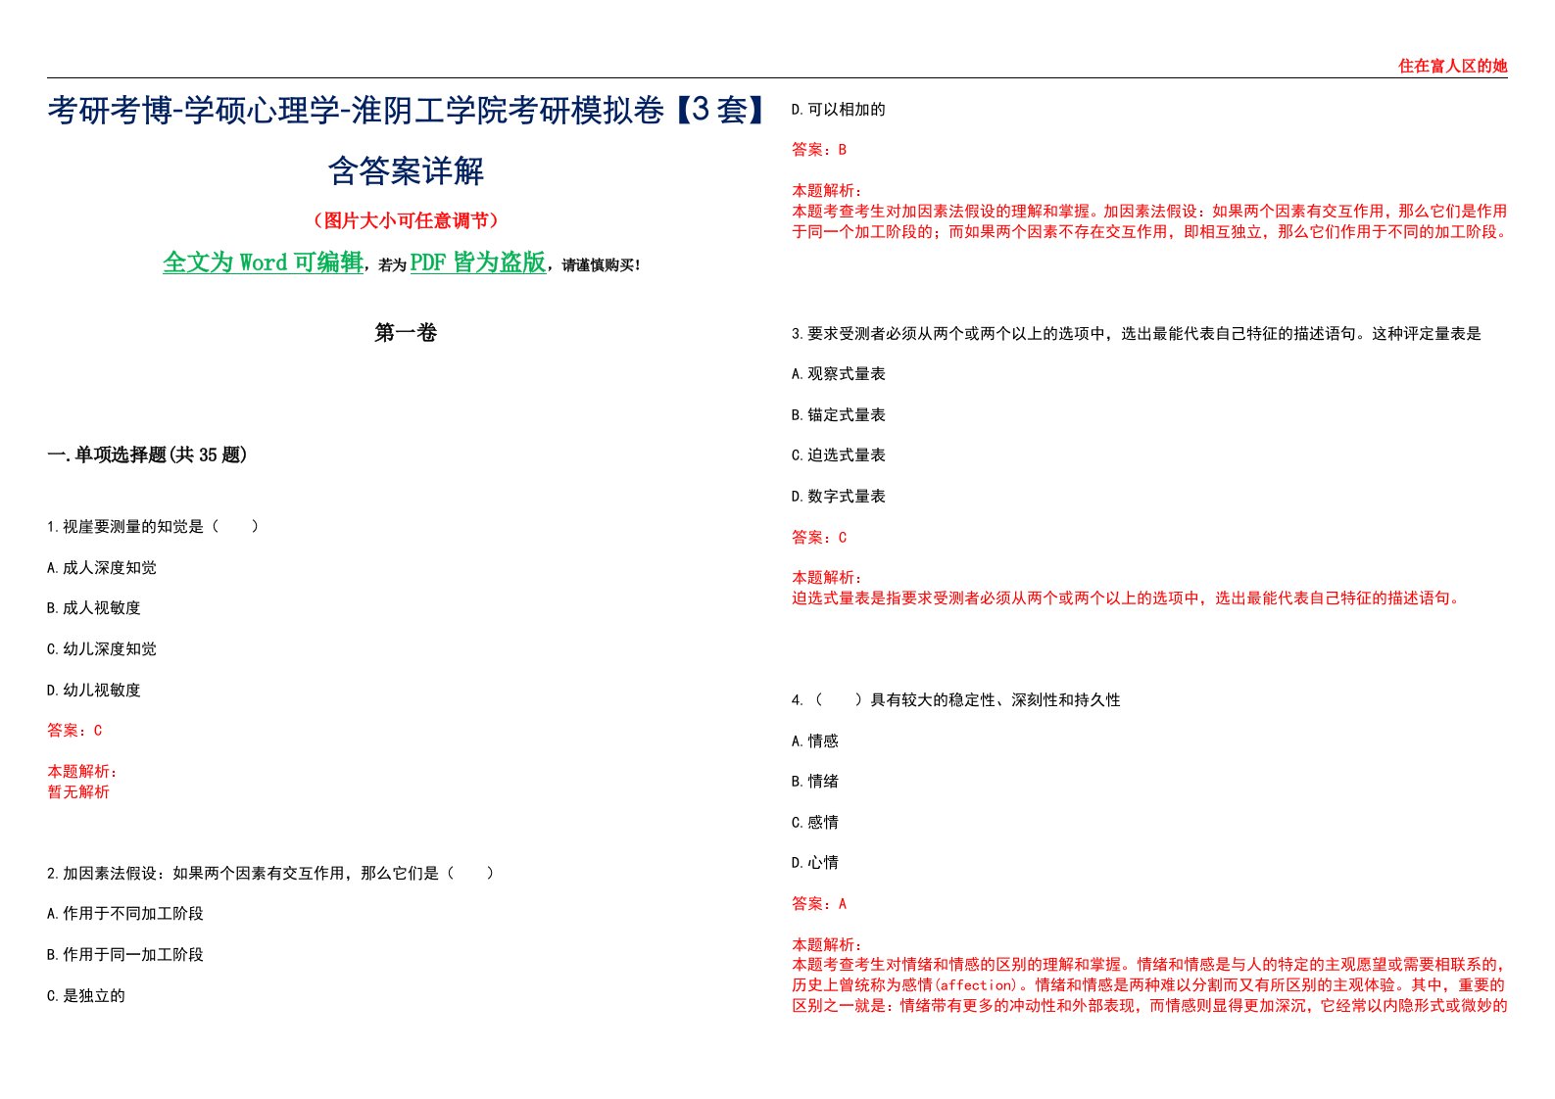Click the green link PDF 皆为盗版
The image size is (1555, 1099).
tap(477, 263)
